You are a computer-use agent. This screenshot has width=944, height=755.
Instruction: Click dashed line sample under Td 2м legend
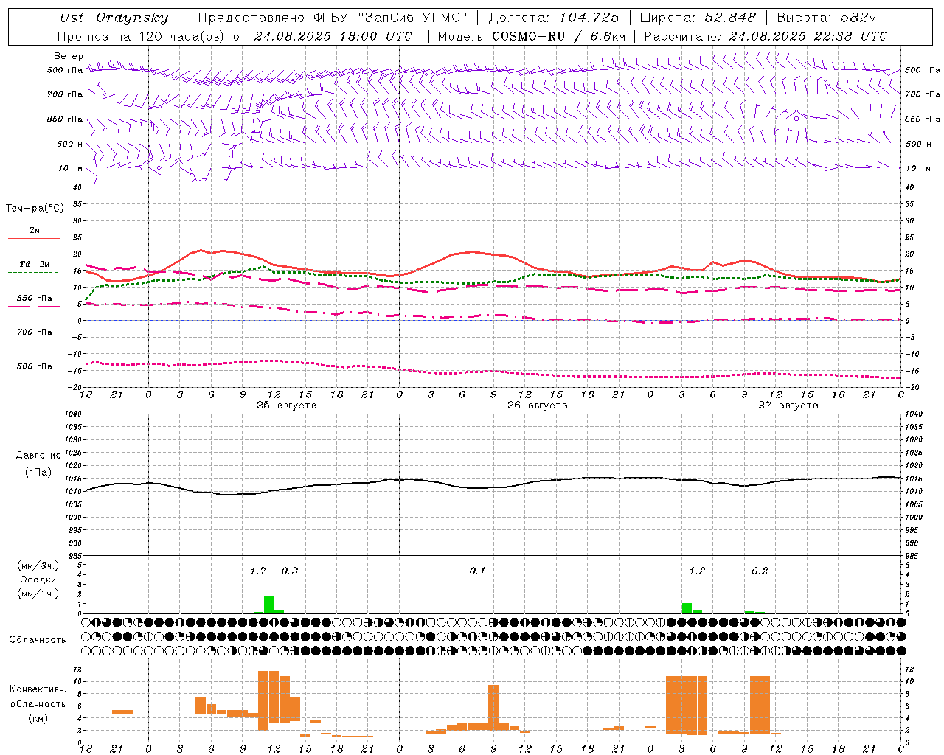[x=33, y=273]
